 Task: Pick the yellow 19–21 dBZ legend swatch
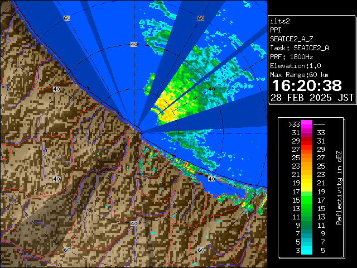coord(307,183)
